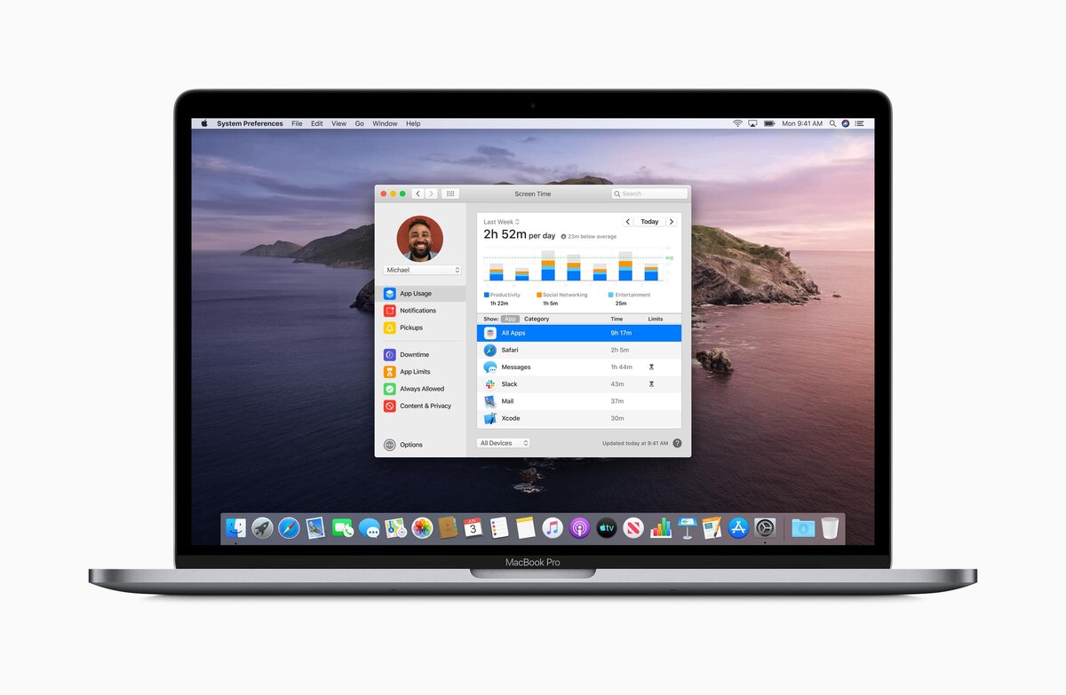Select App in the Show segmented control
The width and height of the screenshot is (1066, 695).
(x=510, y=319)
